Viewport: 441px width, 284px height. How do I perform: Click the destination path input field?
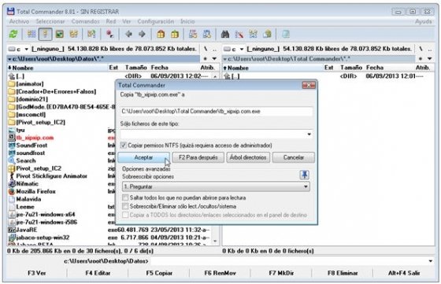coord(216,112)
